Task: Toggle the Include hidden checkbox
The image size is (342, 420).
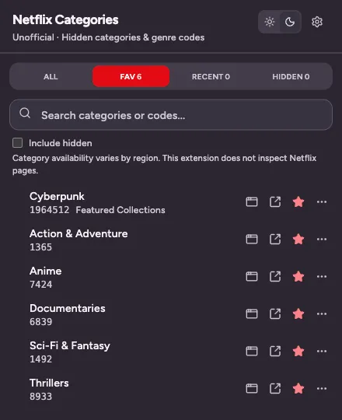Action: point(17,143)
